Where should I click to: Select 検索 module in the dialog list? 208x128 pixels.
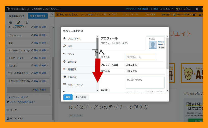click(x=78, y=46)
